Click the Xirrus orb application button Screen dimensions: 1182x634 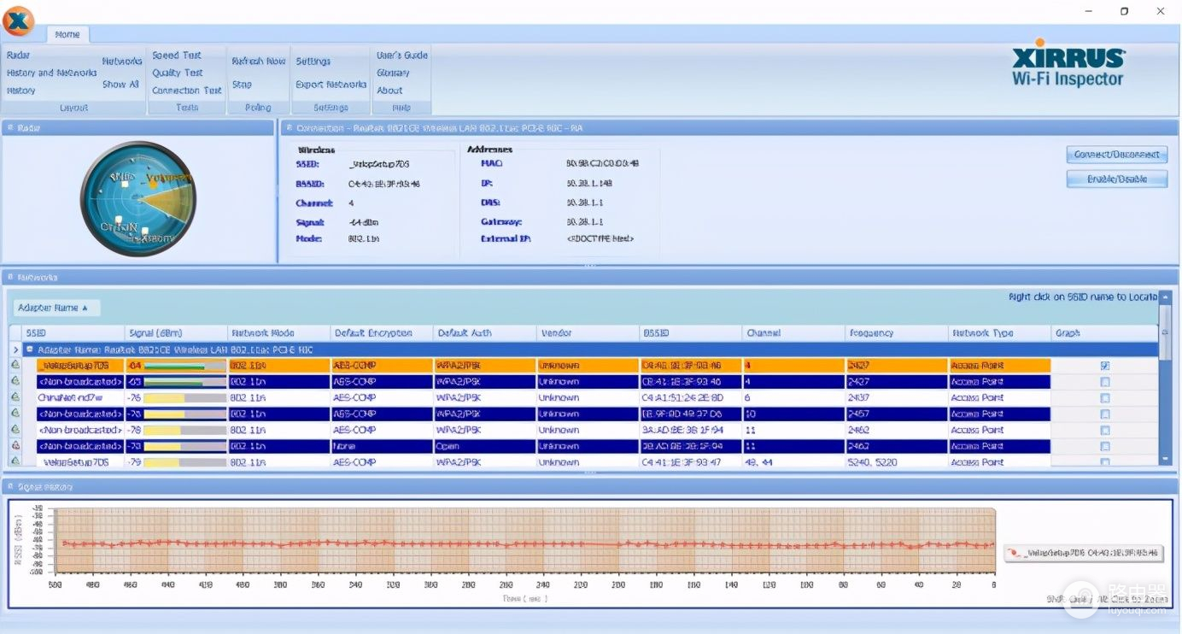(18, 21)
